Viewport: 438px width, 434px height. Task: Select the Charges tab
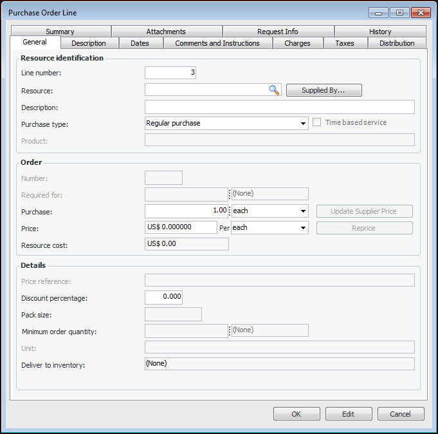tap(297, 43)
